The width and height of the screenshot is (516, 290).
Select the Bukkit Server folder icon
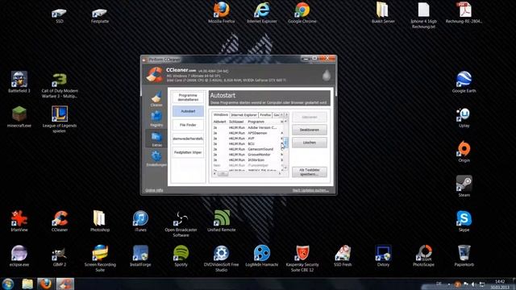click(x=383, y=13)
